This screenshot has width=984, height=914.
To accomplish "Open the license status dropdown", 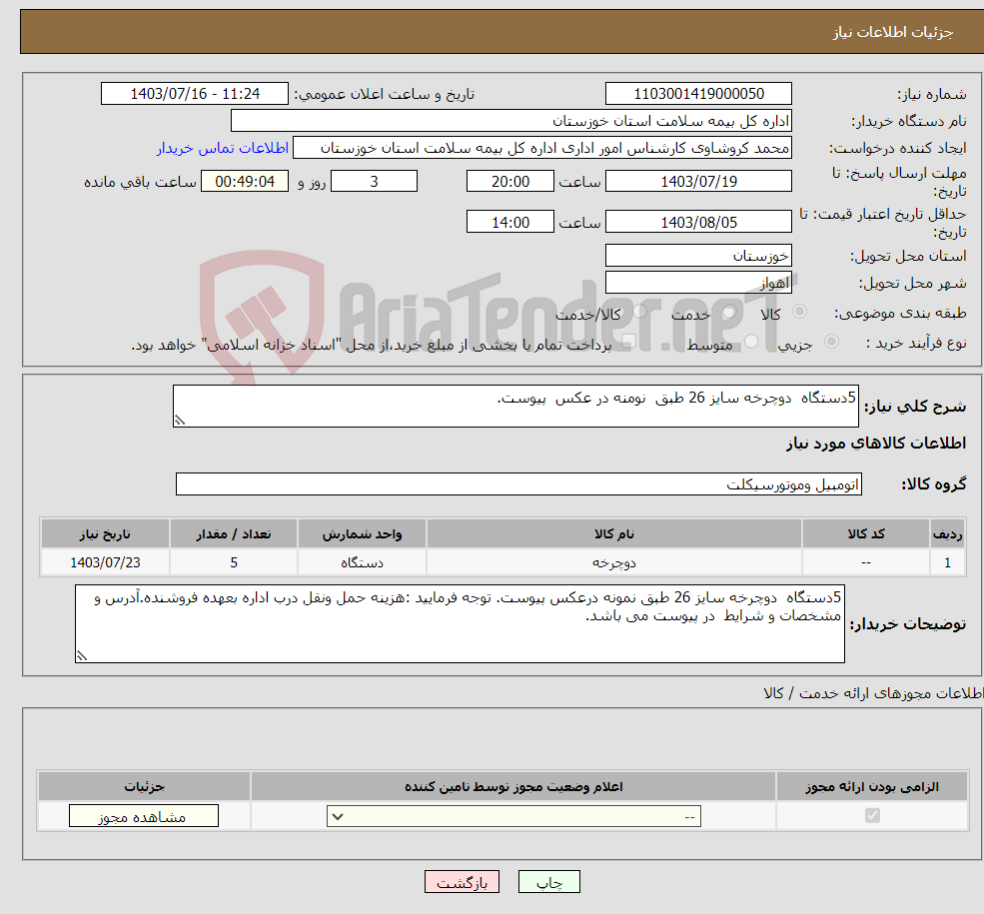I will coord(513,816).
